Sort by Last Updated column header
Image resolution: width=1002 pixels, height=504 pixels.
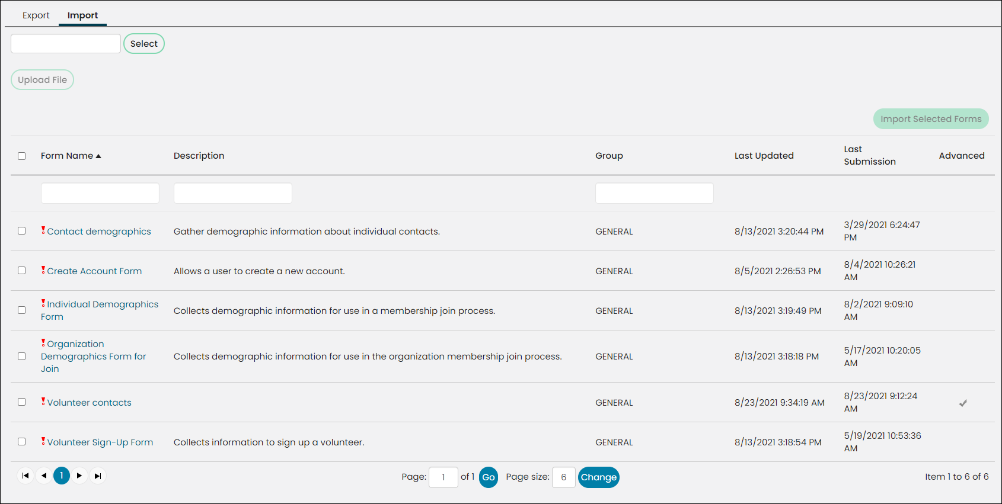coord(764,156)
